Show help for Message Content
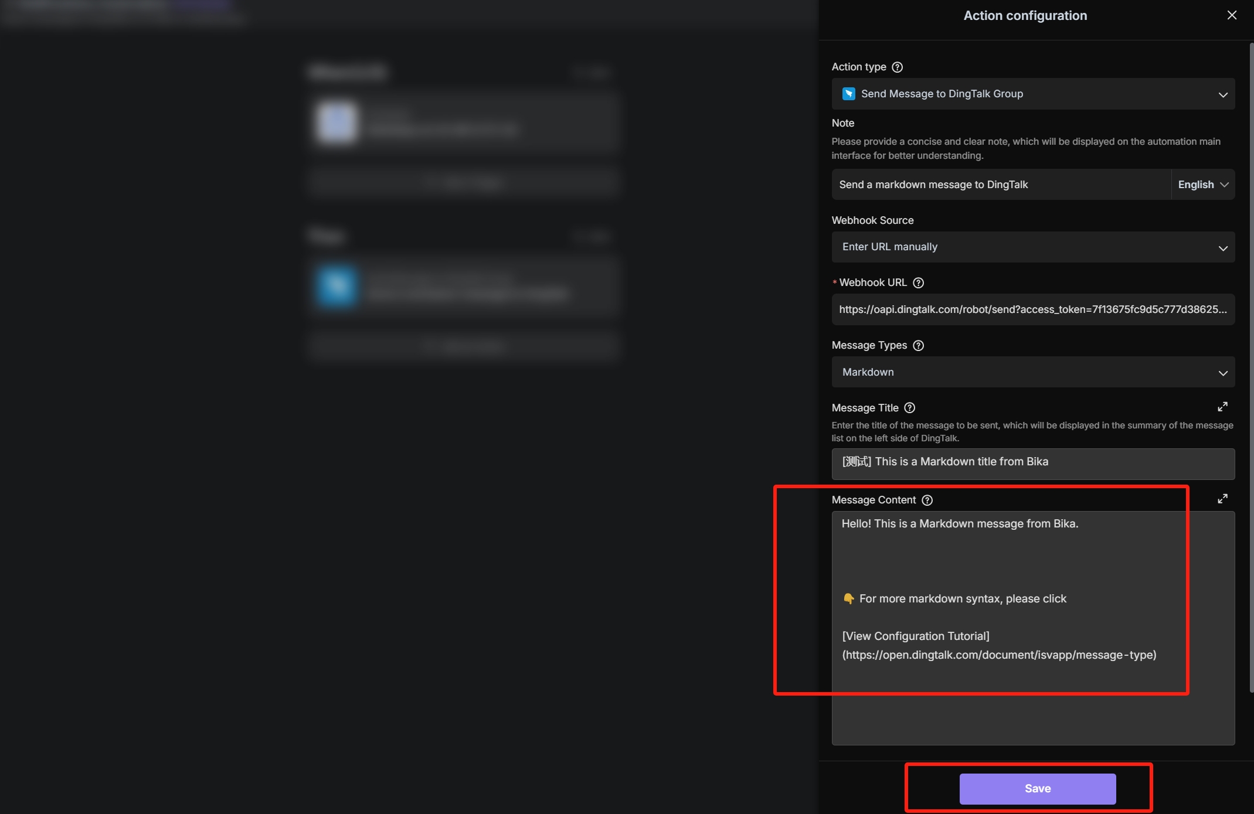Image resolution: width=1254 pixels, height=814 pixels. point(927,500)
